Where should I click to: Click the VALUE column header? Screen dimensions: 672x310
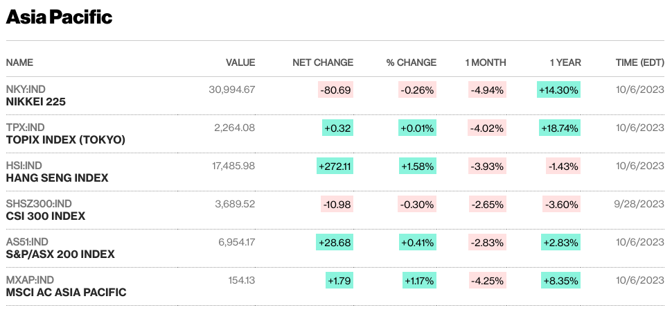[x=240, y=62]
